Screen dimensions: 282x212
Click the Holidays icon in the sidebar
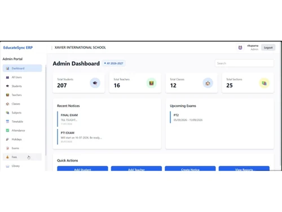tap(7, 139)
